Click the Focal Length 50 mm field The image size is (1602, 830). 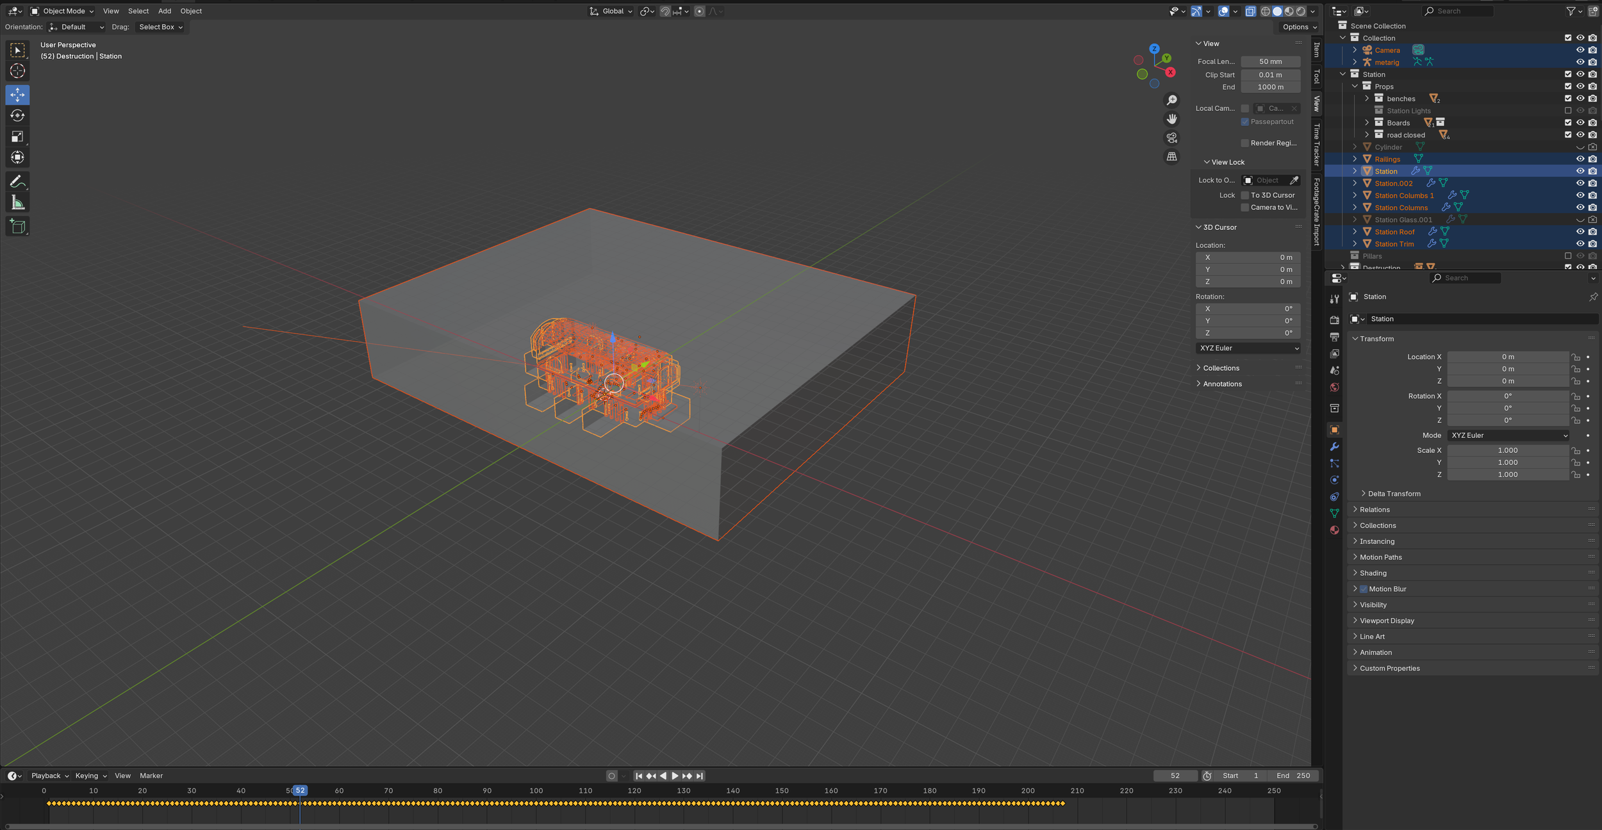click(1270, 61)
